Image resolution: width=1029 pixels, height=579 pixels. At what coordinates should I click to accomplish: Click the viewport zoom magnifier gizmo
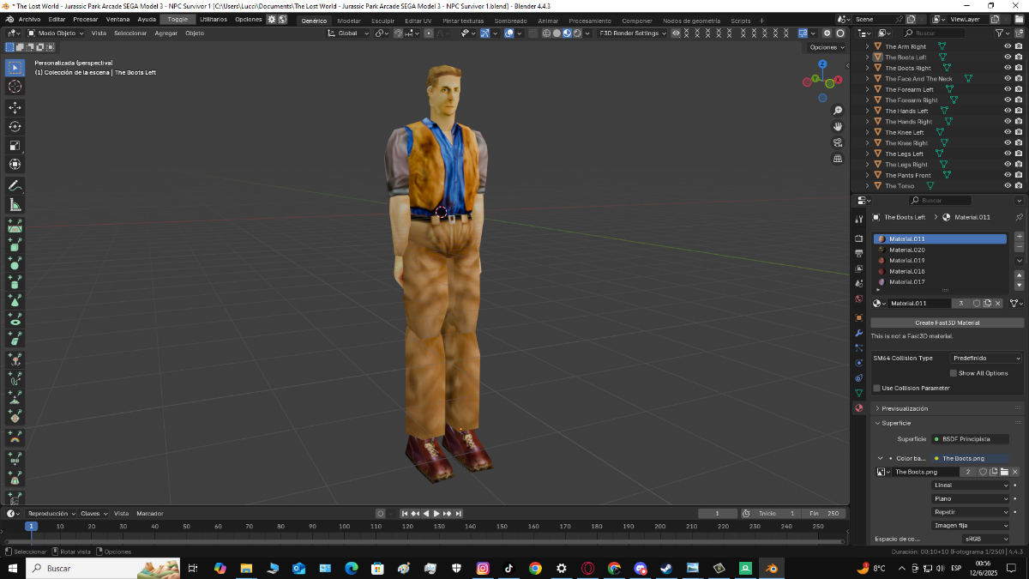[x=838, y=111]
